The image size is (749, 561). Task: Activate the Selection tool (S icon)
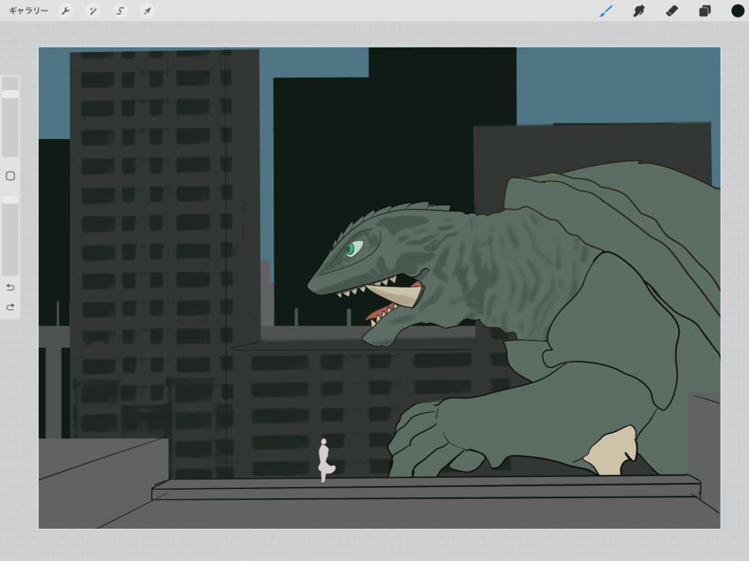pyautogui.click(x=120, y=11)
